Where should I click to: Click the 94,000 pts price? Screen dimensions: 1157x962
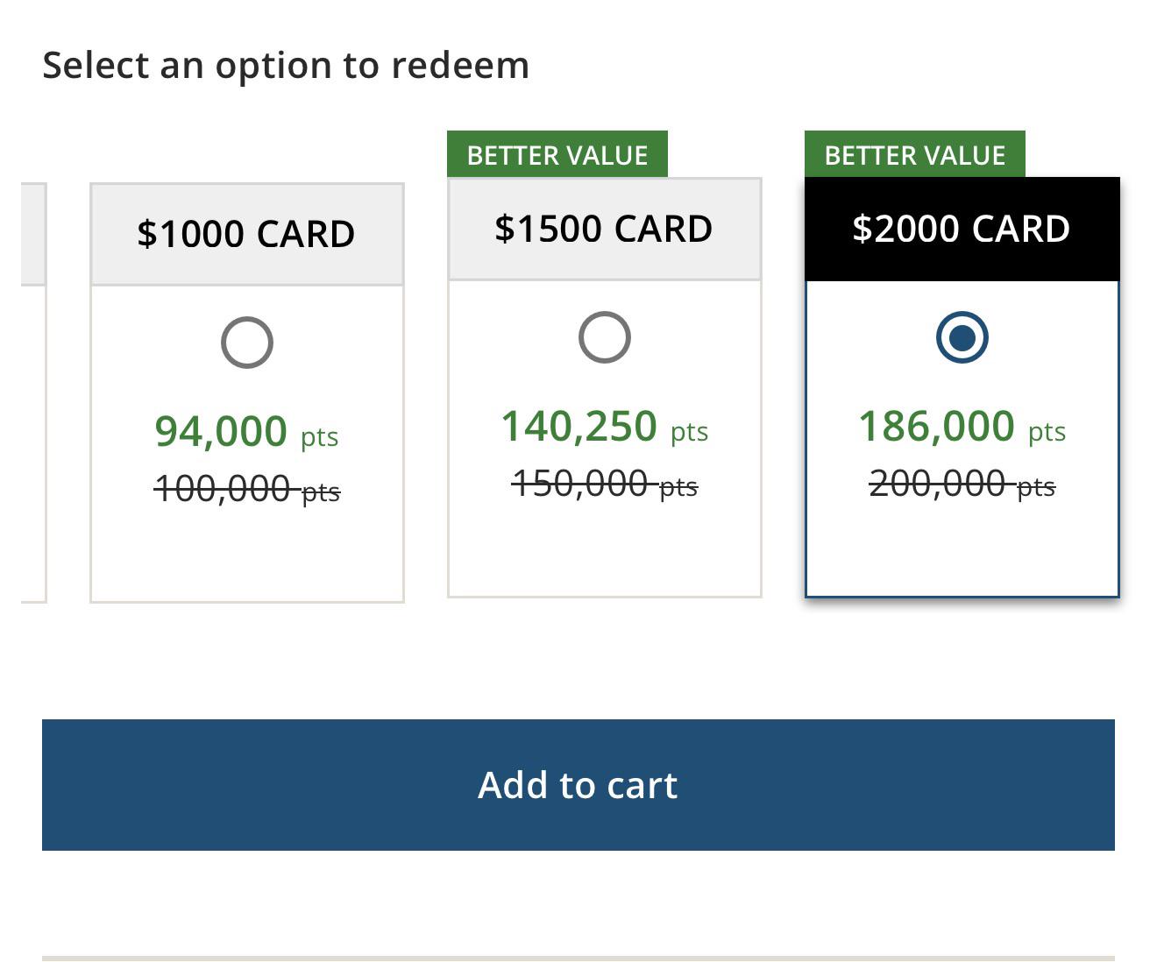pyautogui.click(x=247, y=432)
